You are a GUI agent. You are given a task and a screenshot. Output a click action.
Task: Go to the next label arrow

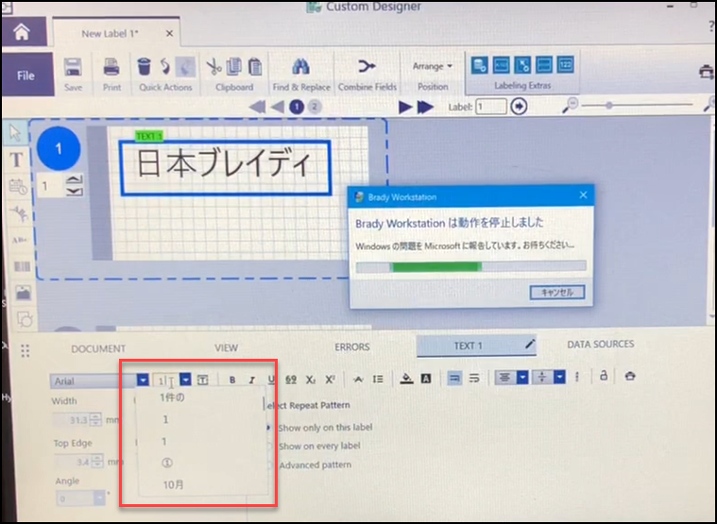point(404,107)
